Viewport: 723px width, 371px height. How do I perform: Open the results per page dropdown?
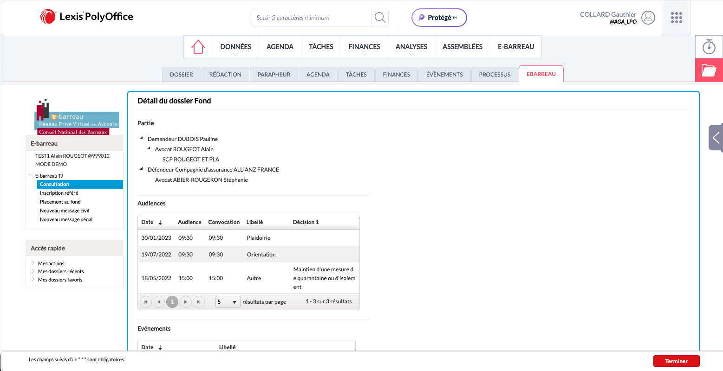[228, 302]
